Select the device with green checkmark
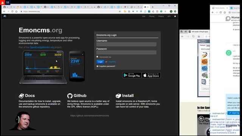This screenshot has height=136, width=242. point(205,75)
